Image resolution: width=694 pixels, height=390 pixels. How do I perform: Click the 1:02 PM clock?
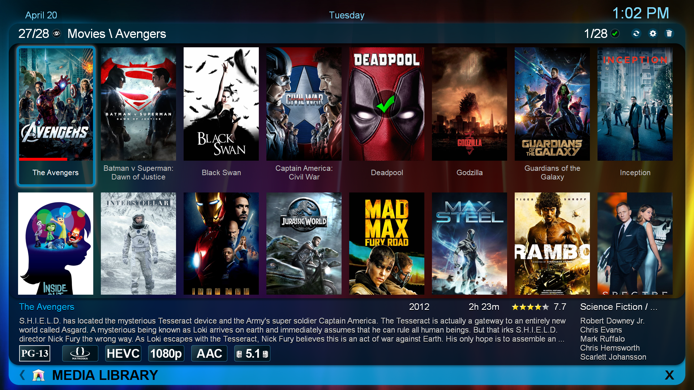[641, 13]
